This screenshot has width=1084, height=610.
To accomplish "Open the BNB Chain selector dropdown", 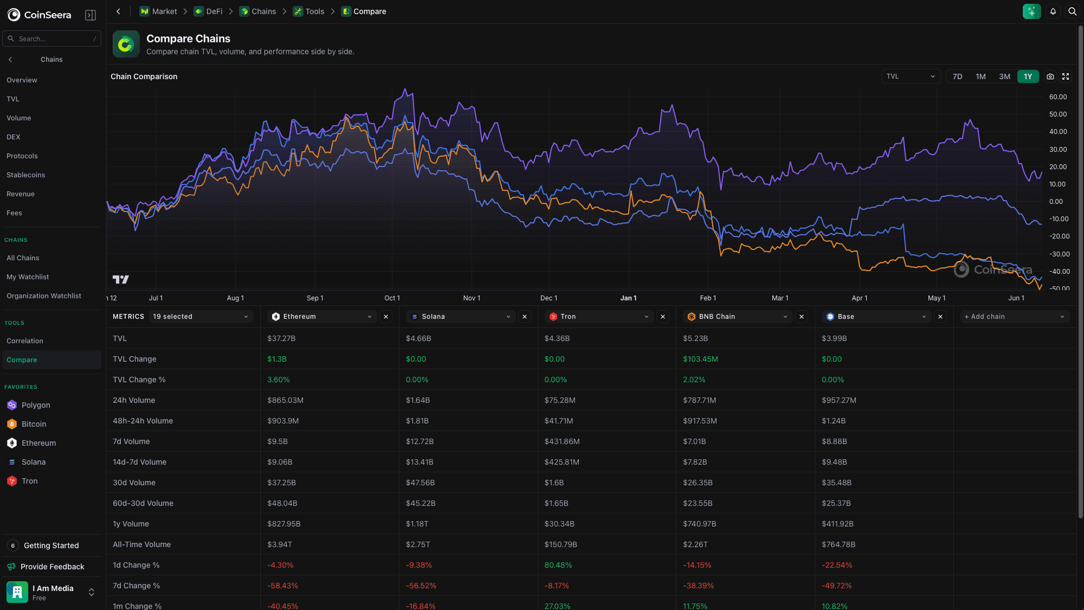I will coord(738,317).
